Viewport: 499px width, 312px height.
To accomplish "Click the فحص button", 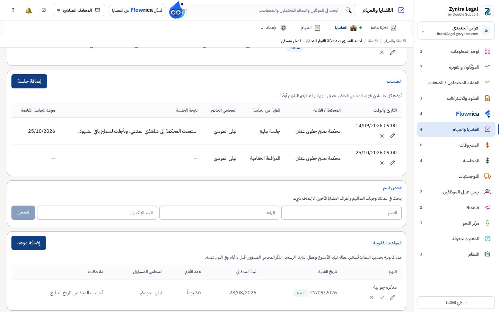I will pyautogui.click(x=23, y=213).
